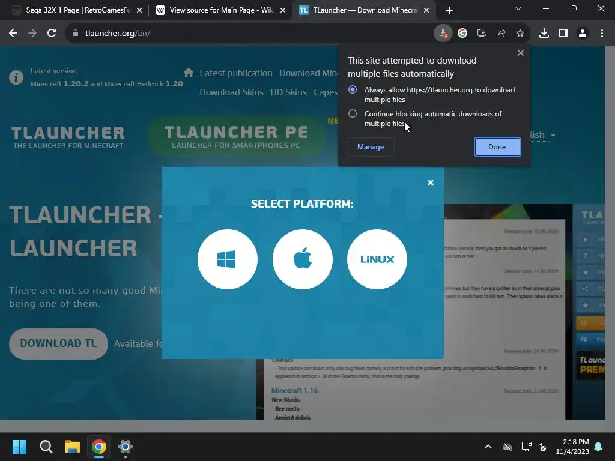Screen dimensions: 615x461
Task: Open Capes nav link
Action: tap(326, 92)
